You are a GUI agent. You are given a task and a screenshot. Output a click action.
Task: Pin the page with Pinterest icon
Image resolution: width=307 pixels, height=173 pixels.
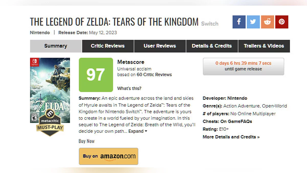282,22
